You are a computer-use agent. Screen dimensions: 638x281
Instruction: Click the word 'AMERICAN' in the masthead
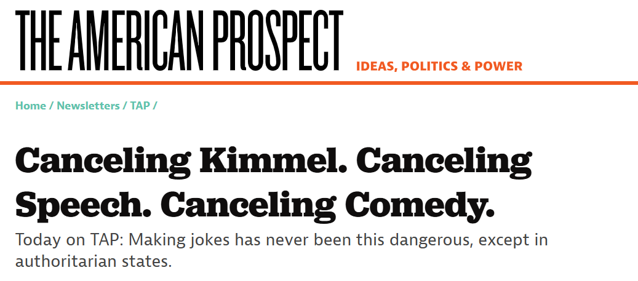click(x=136, y=40)
